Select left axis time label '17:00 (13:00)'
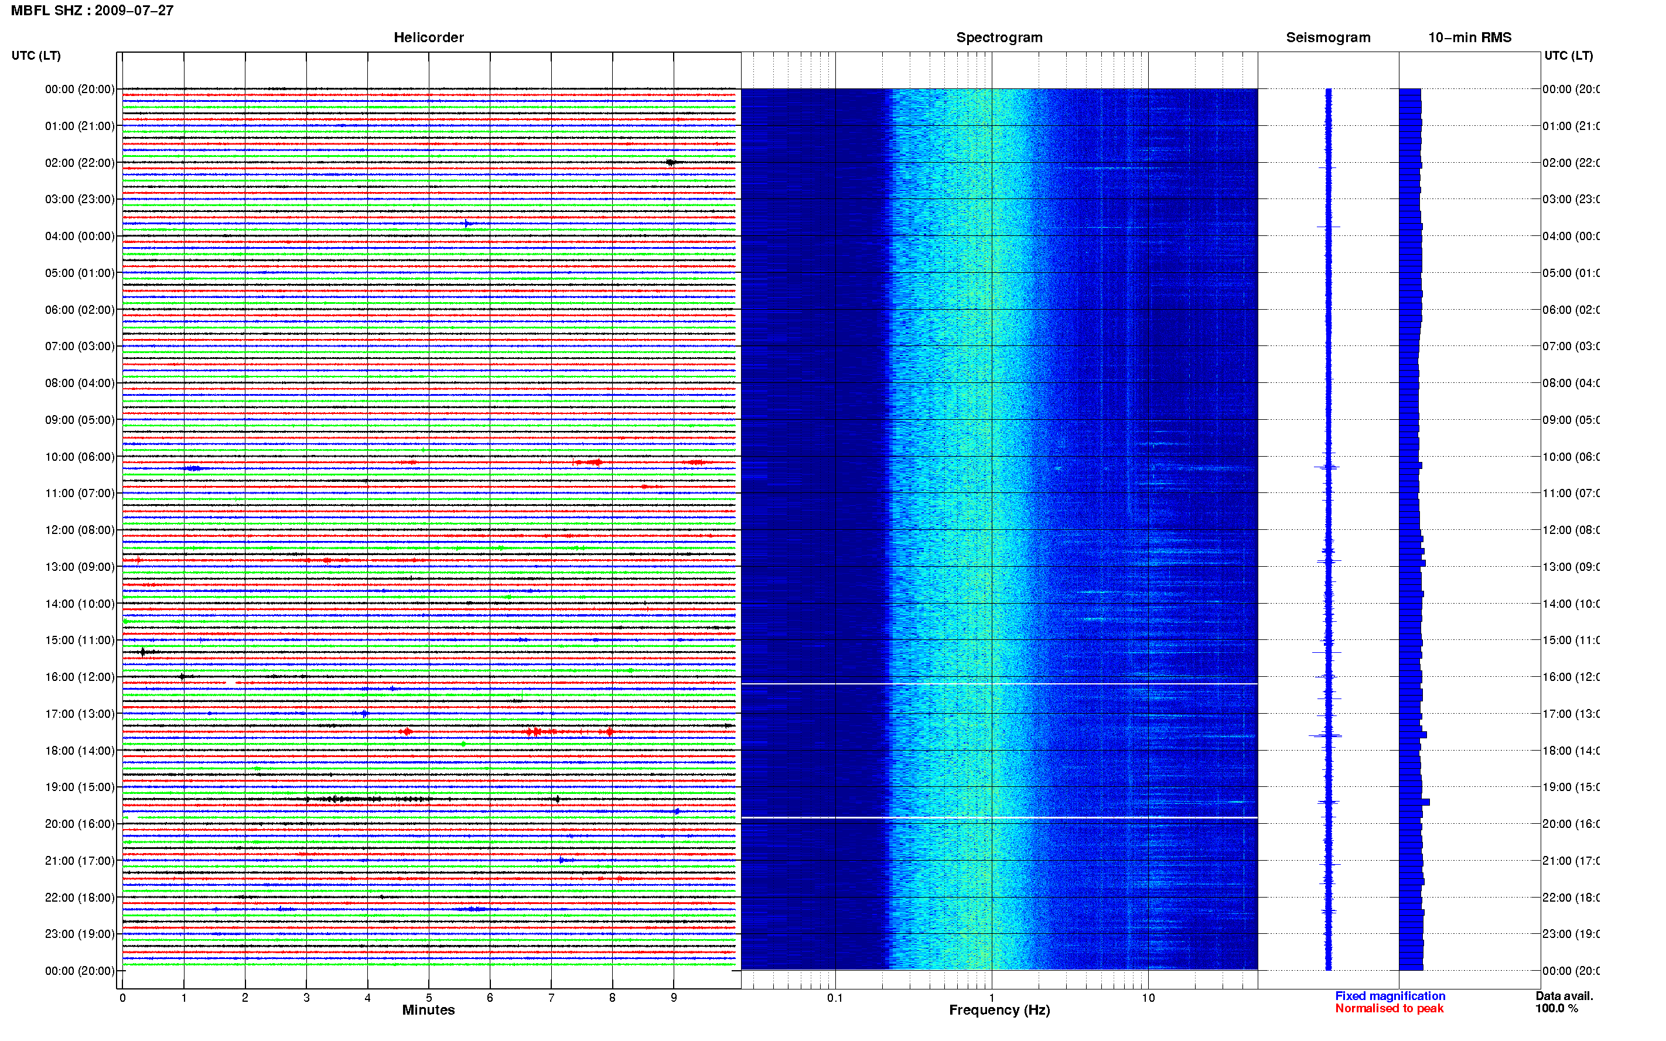The width and height of the screenshot is (1666, 1041). (80, 714)
